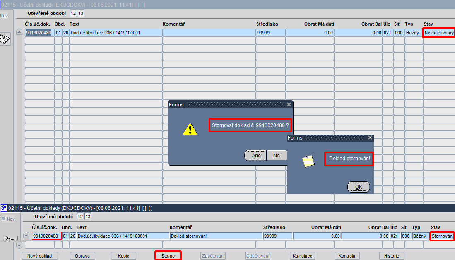Click the Stav column header in the upper table

429,24
